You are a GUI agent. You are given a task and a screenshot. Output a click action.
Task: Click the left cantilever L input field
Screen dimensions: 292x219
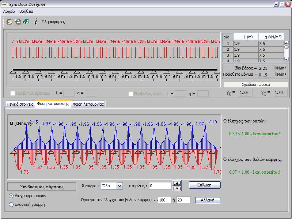pyautogui.click(x=69, y=93)
